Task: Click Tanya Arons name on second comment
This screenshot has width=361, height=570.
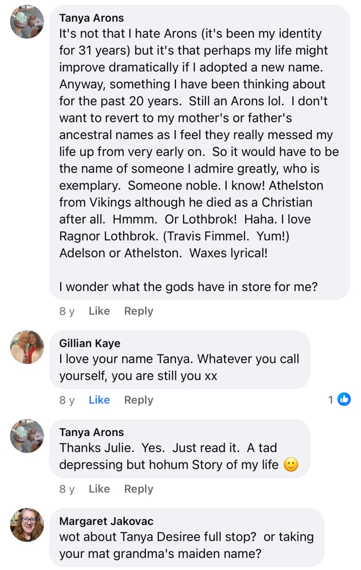Action: [91, 432]
